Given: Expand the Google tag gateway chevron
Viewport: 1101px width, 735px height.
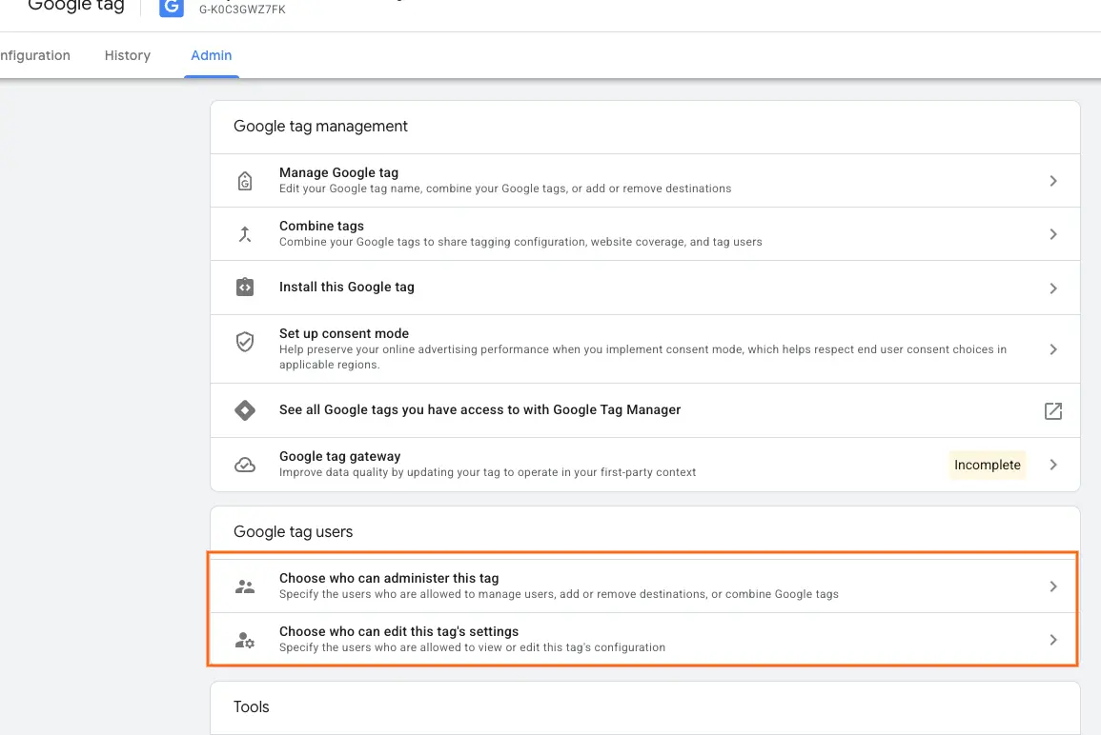Looking at the screenshot, I should click(x=1052, y=465).
